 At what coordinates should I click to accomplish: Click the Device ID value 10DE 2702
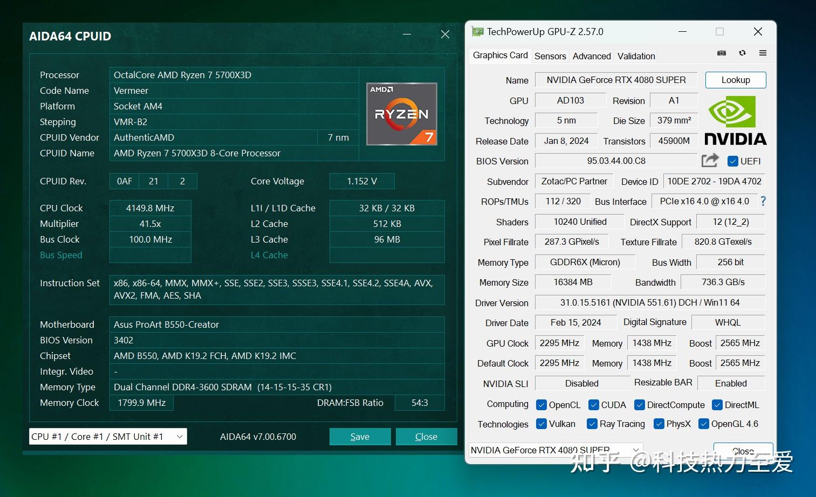(714, 181)
